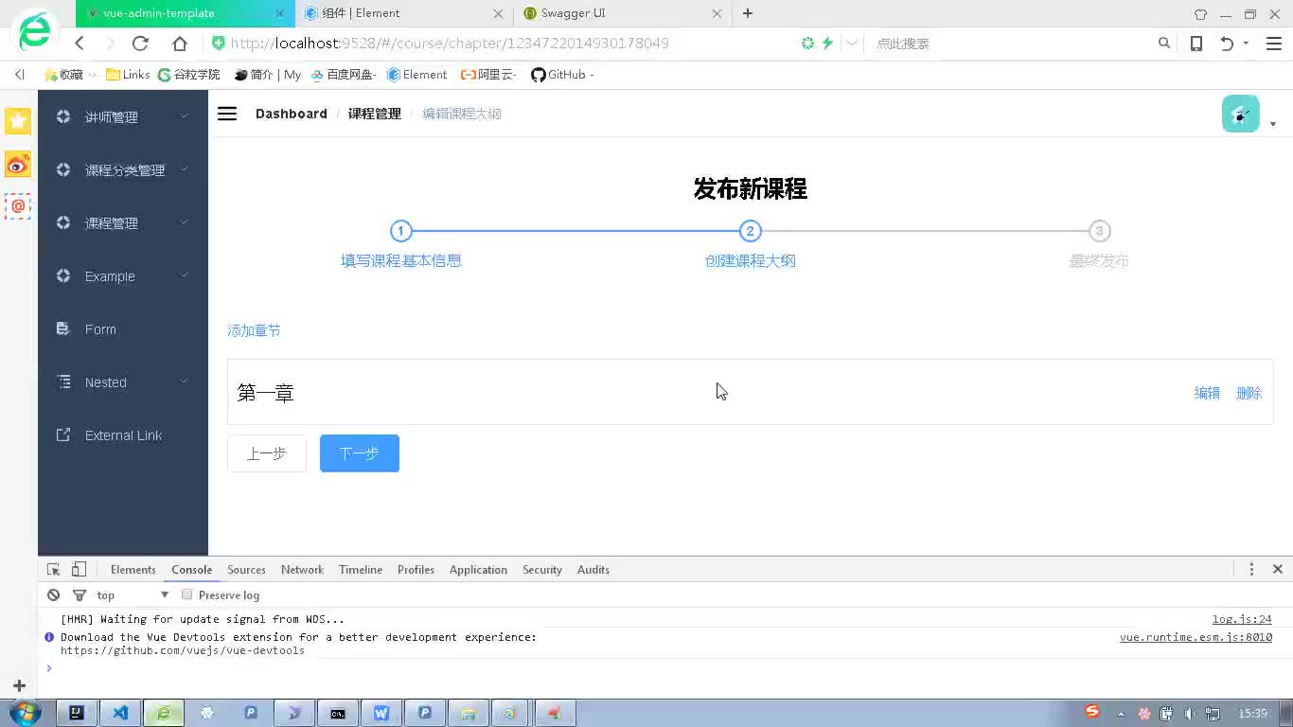Click the user avatar in header

(1240, 114)
